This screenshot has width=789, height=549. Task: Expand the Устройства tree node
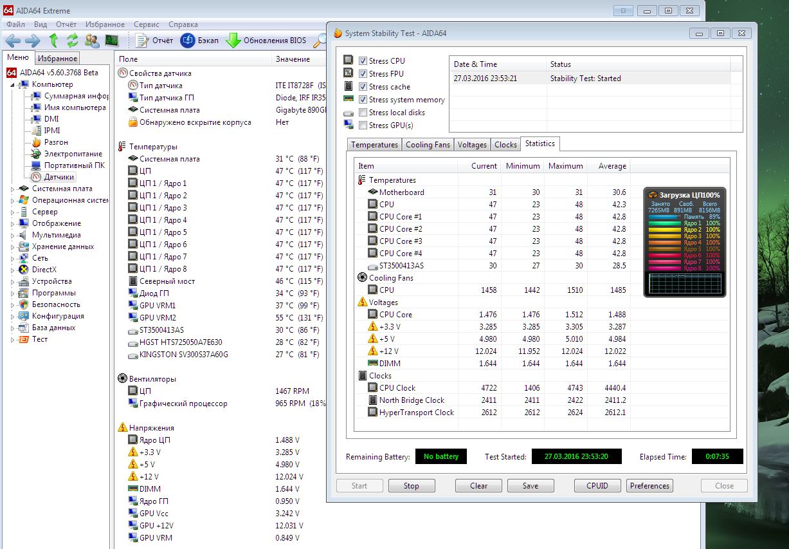pos(14,281)
